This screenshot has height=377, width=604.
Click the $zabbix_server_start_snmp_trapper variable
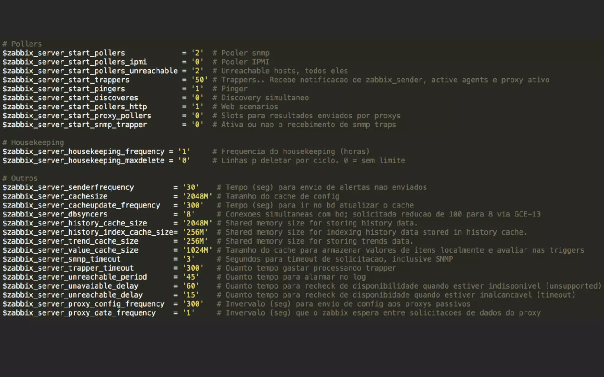[75, 125]
